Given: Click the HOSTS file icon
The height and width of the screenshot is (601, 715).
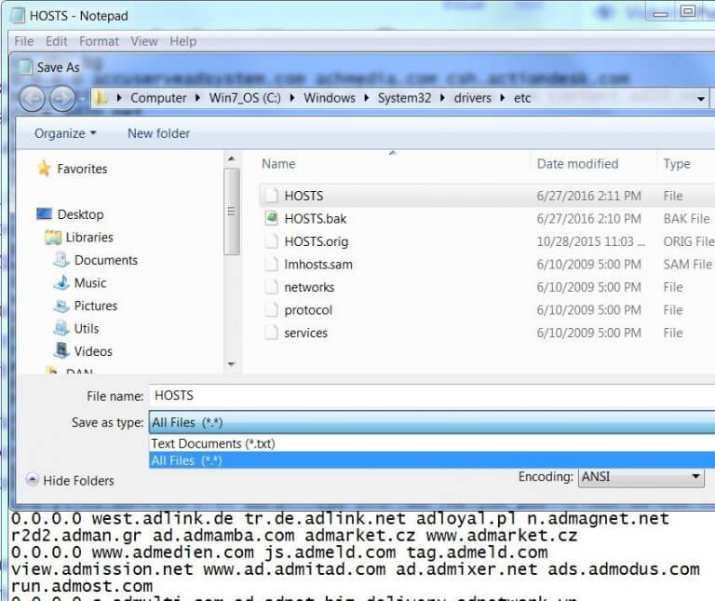Looking at the screenshot, I should click(271, 196).
